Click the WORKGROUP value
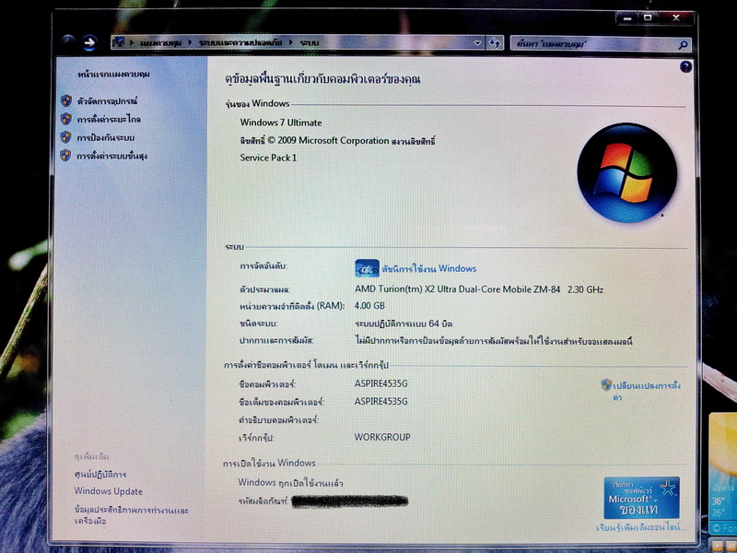 click(x=382, y=437)
